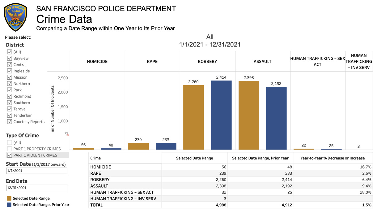Enable the PART 1 PROPERTY CRIMES filter
This screenshot has width=377, height=214.
click(x=10, y=149)
